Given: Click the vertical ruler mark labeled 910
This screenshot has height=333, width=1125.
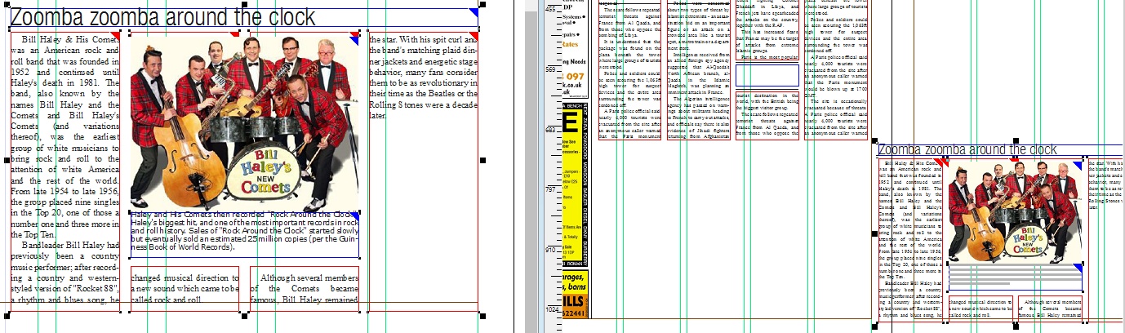Looking at the screenshot, I should (x=550, y=250).
